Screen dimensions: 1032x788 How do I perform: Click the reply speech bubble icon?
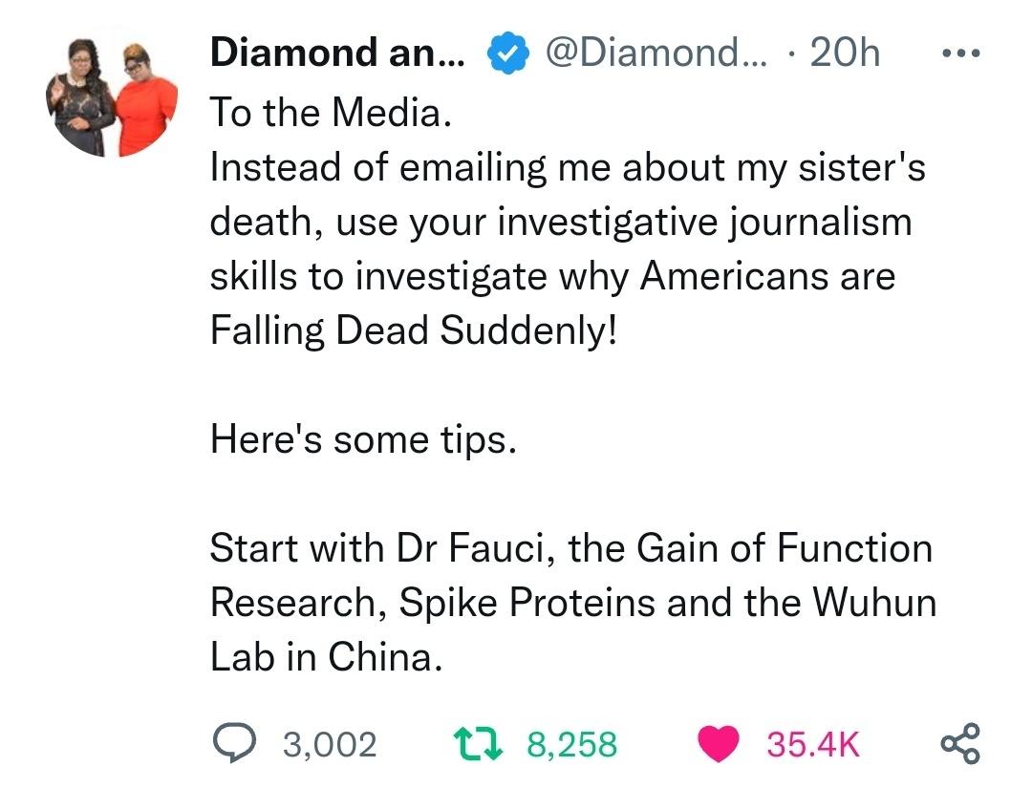[x=234, y=743]
